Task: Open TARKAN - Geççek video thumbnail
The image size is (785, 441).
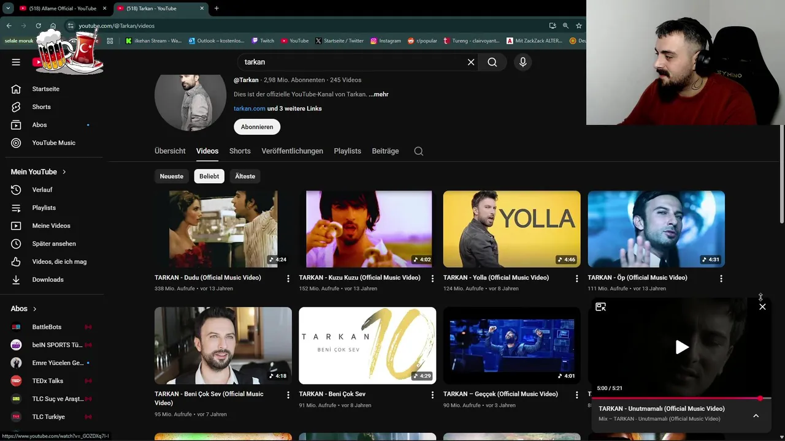Action: [511, 345]
